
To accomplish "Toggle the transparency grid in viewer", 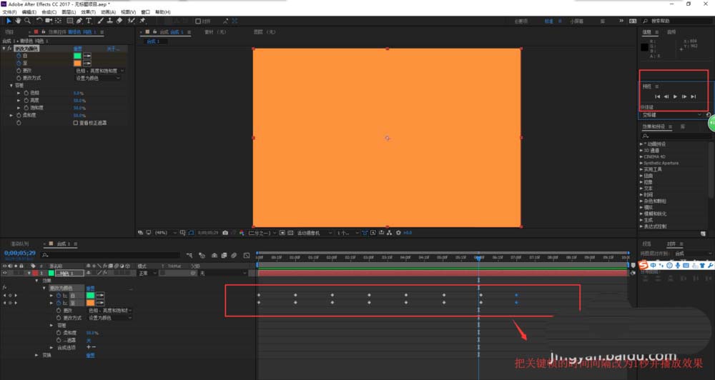I will pos(290,233).
